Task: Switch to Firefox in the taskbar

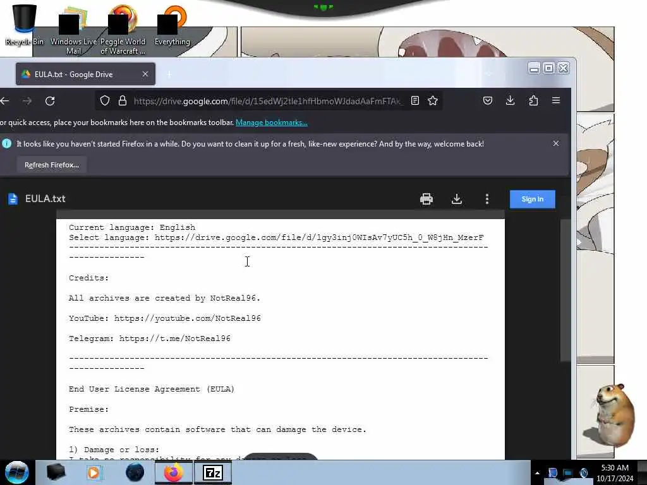Action: (173, 472)
